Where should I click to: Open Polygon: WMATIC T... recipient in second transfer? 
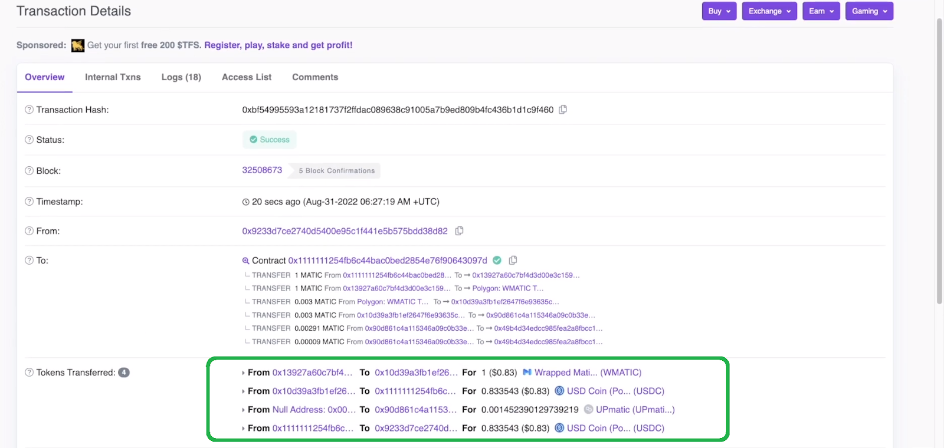(x=508, y=289)
